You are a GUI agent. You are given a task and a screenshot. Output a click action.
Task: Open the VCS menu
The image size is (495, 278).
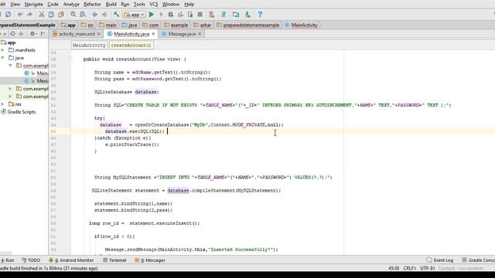click(153, 5)
